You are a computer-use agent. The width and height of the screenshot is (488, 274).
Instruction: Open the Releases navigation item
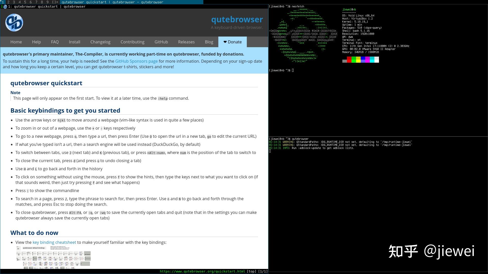coord(186,42)
